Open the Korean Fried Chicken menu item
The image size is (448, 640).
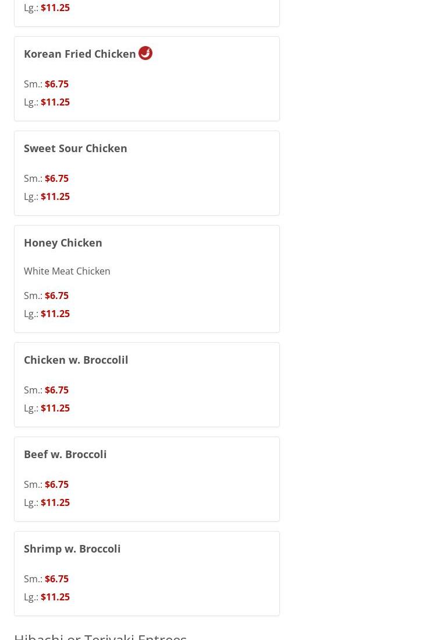coord(147,79)
